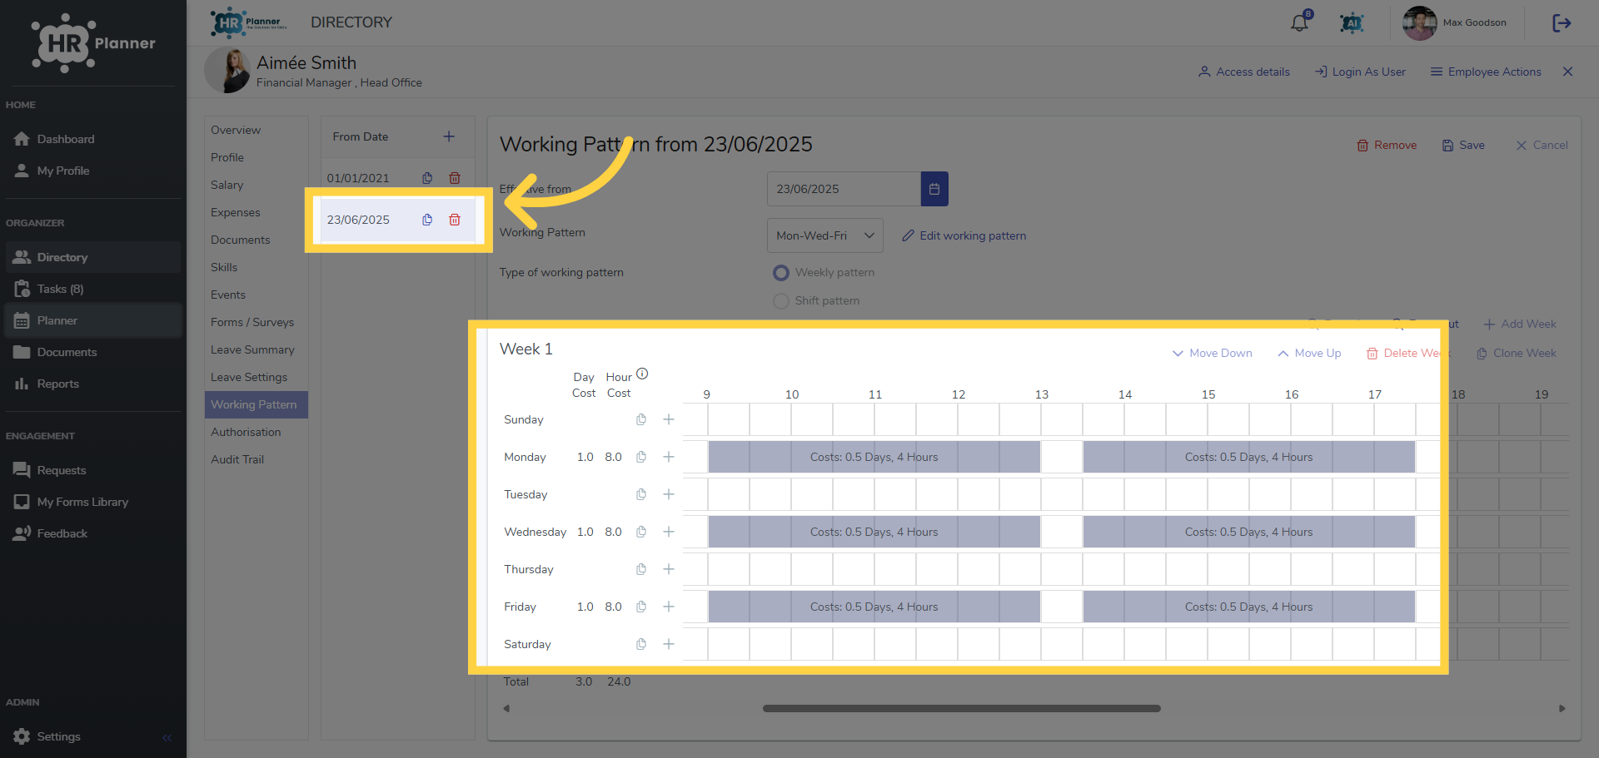Delete the 01/01/2021 working pattern

(x=455, y=178)
